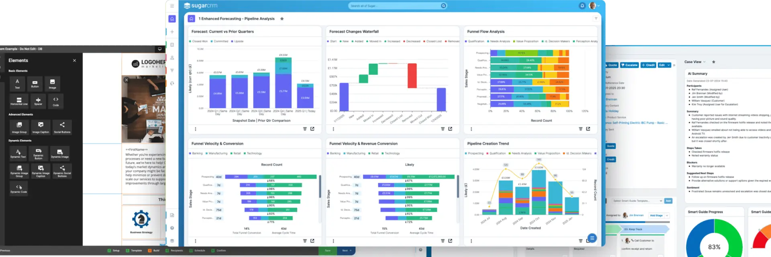Toggle Closed Won legend in Forecast chart
771x257 pixels.
[x=198, y=41]
